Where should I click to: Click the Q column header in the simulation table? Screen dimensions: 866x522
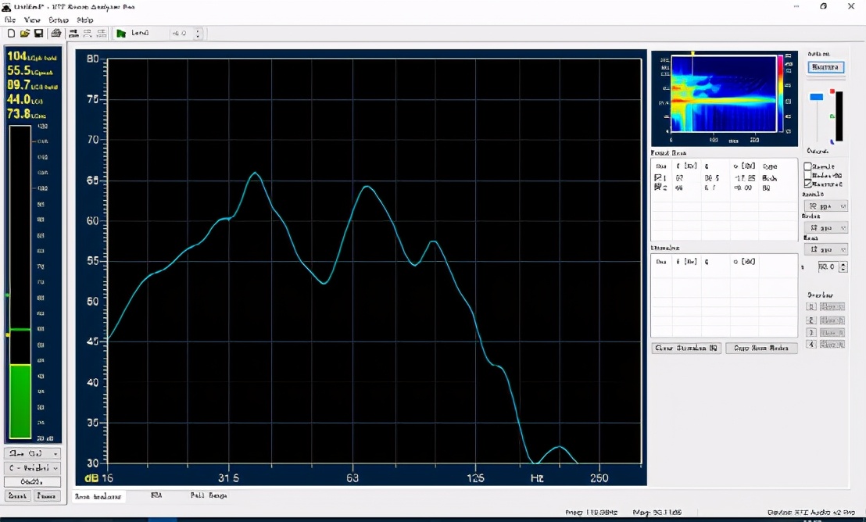point(707,261)
